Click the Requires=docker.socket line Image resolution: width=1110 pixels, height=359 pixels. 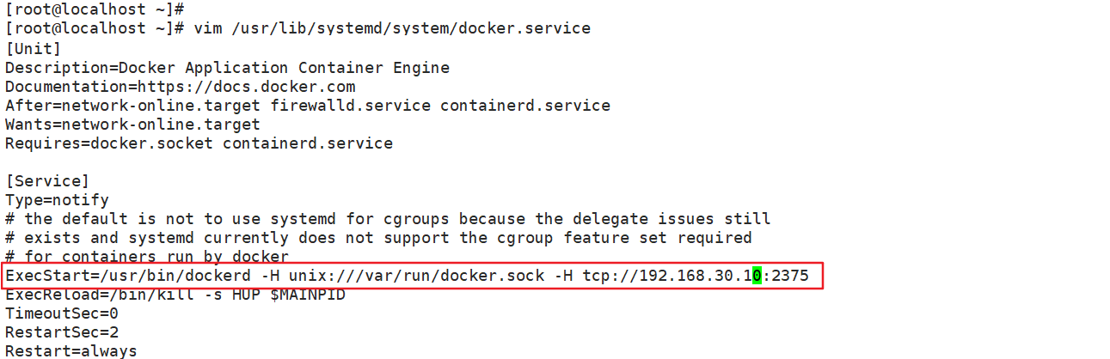pos(199,143)
